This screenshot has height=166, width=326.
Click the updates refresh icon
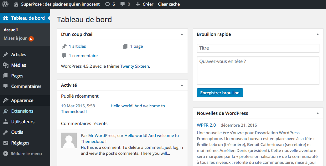coord(107,4)
